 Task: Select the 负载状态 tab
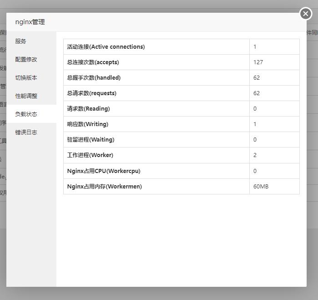(26, 114)
